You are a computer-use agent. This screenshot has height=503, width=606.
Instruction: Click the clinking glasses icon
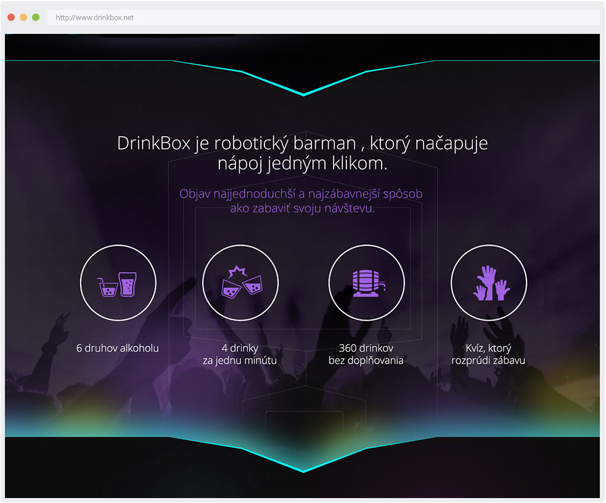point(241,283)
